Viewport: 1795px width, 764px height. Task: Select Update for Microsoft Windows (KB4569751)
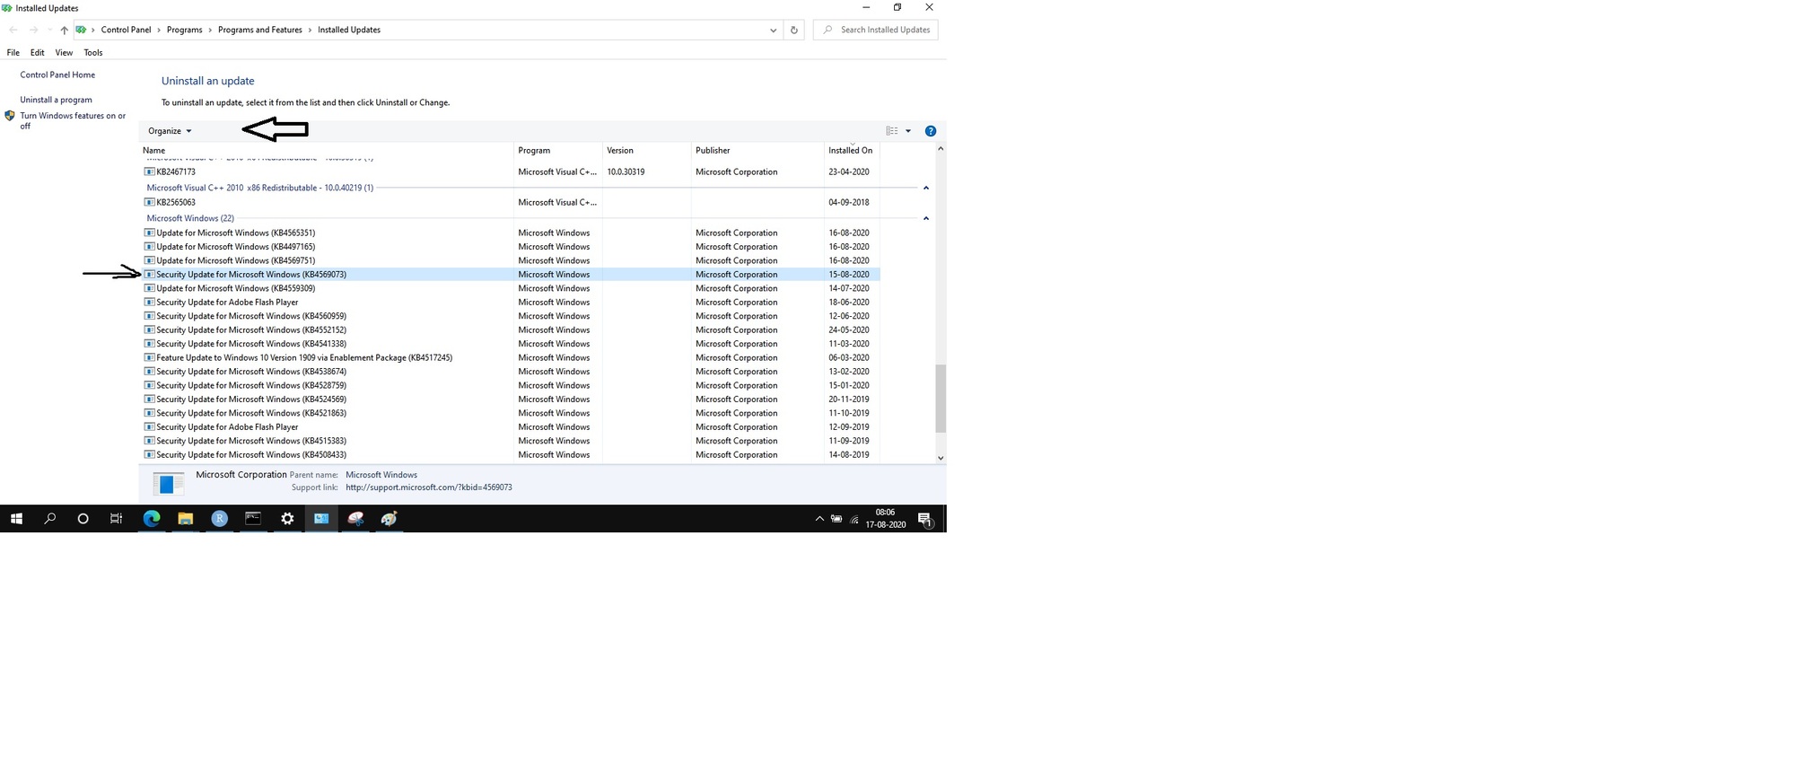510,260
